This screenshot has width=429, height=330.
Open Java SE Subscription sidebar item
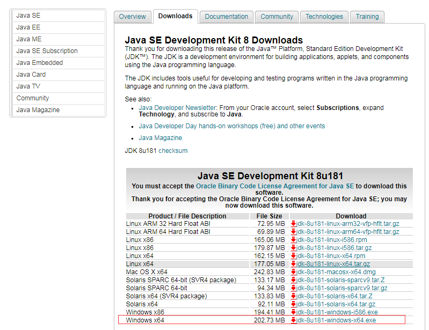[x=58, y=51]
